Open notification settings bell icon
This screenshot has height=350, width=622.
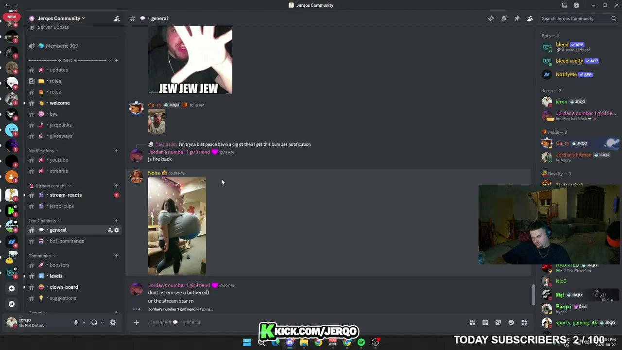click(504, 18)
